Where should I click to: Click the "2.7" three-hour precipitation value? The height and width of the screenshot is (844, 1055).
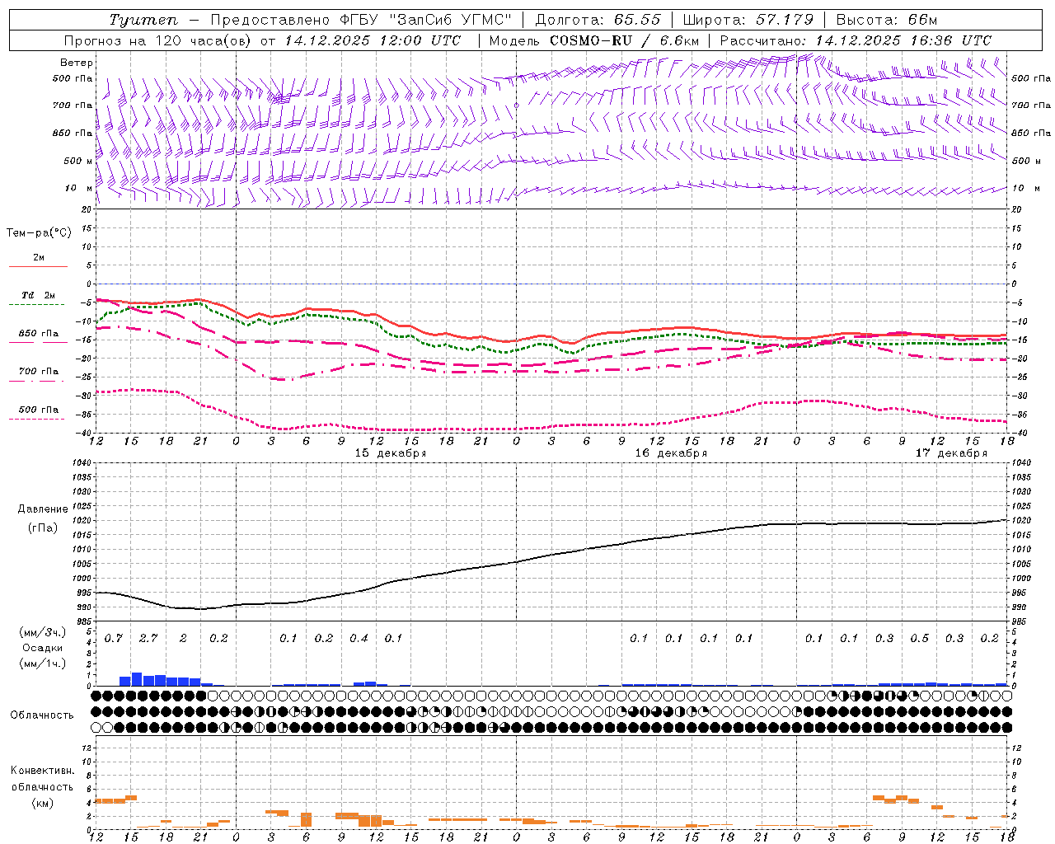[148, 639]
